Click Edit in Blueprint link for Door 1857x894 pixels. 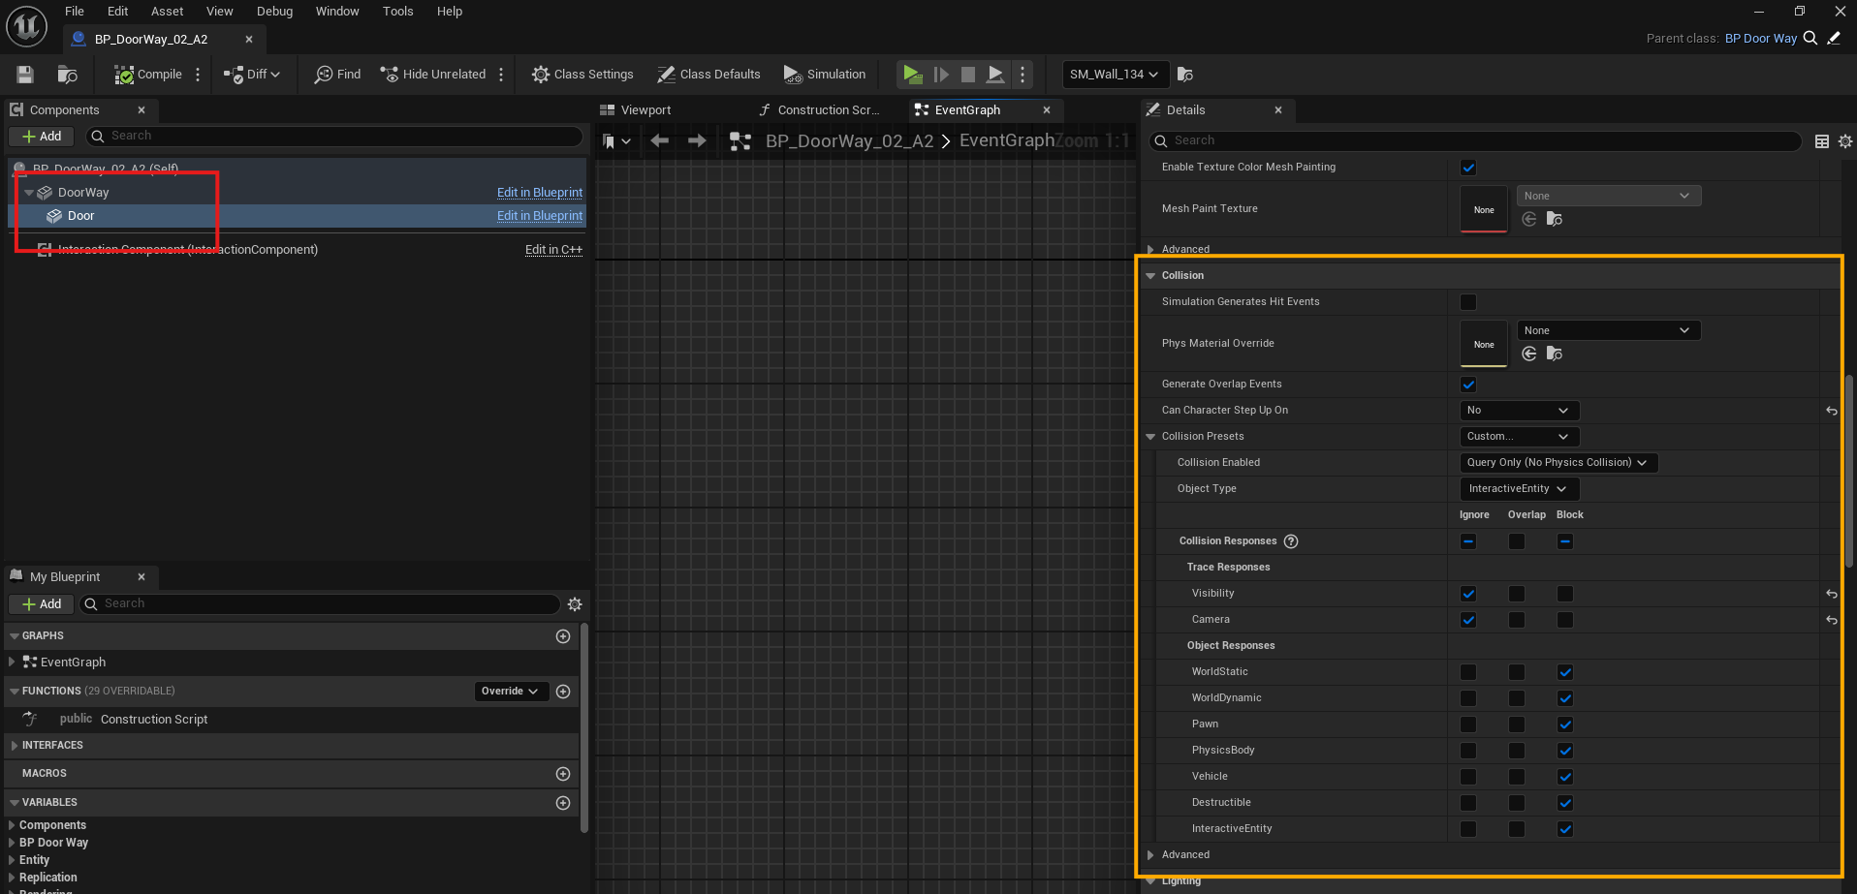point(540,216)
